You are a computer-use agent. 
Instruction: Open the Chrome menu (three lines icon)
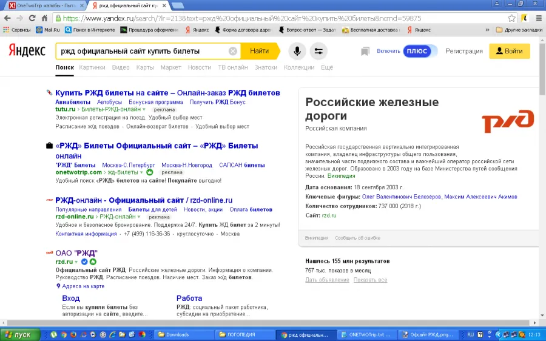click(x=539, y=18)
